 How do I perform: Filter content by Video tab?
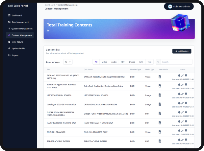(104, 62)
